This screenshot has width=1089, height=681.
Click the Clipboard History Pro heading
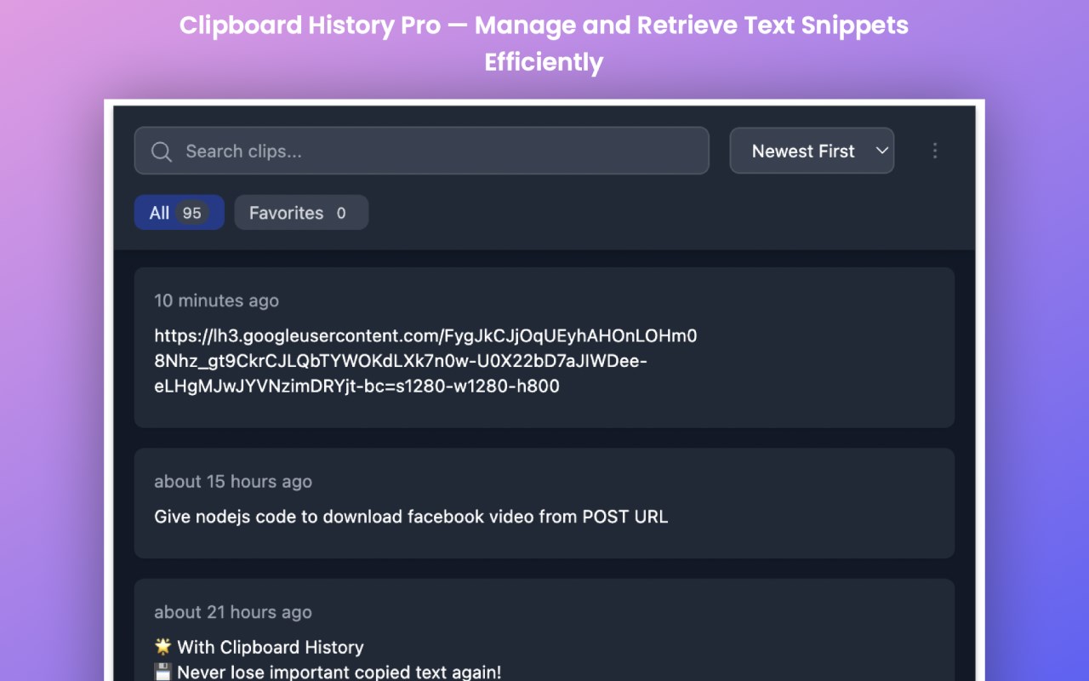[x=311, y=26]
